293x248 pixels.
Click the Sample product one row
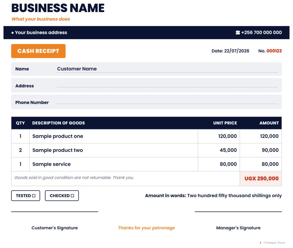[146, 136]
